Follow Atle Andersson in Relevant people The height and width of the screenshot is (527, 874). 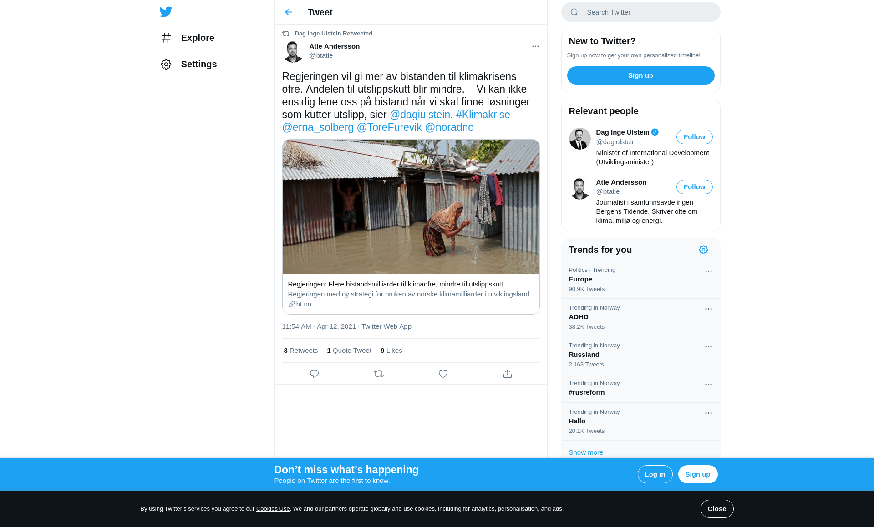tap(694, 187)
